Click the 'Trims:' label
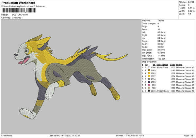This screenshot has height=138, width=196. coord(145,29)
